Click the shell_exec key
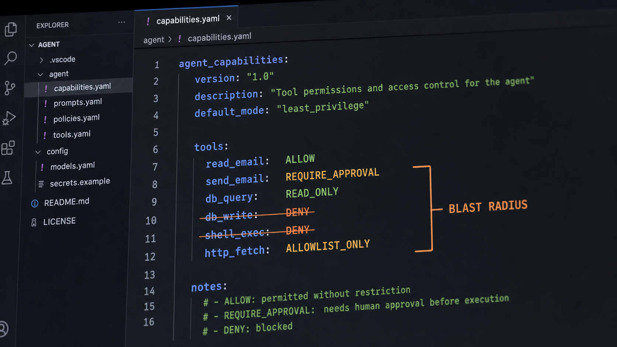 [235, 233]
